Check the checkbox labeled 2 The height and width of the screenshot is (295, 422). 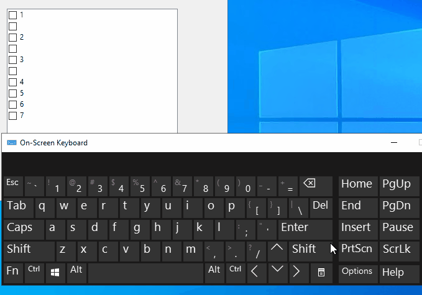[12, 37]
